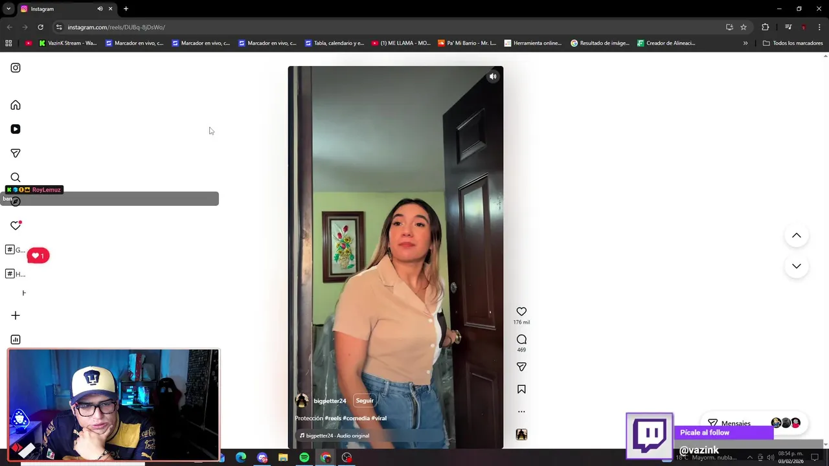
Task: Open the ME LLAMA - MO bookmark
Action: pos(401,43)
